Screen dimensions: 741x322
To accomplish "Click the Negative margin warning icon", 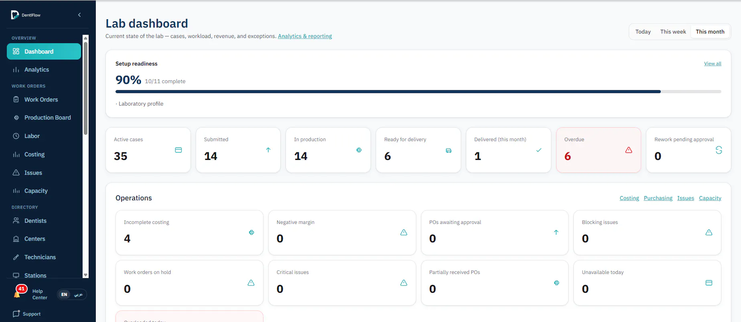I will 404,232.
